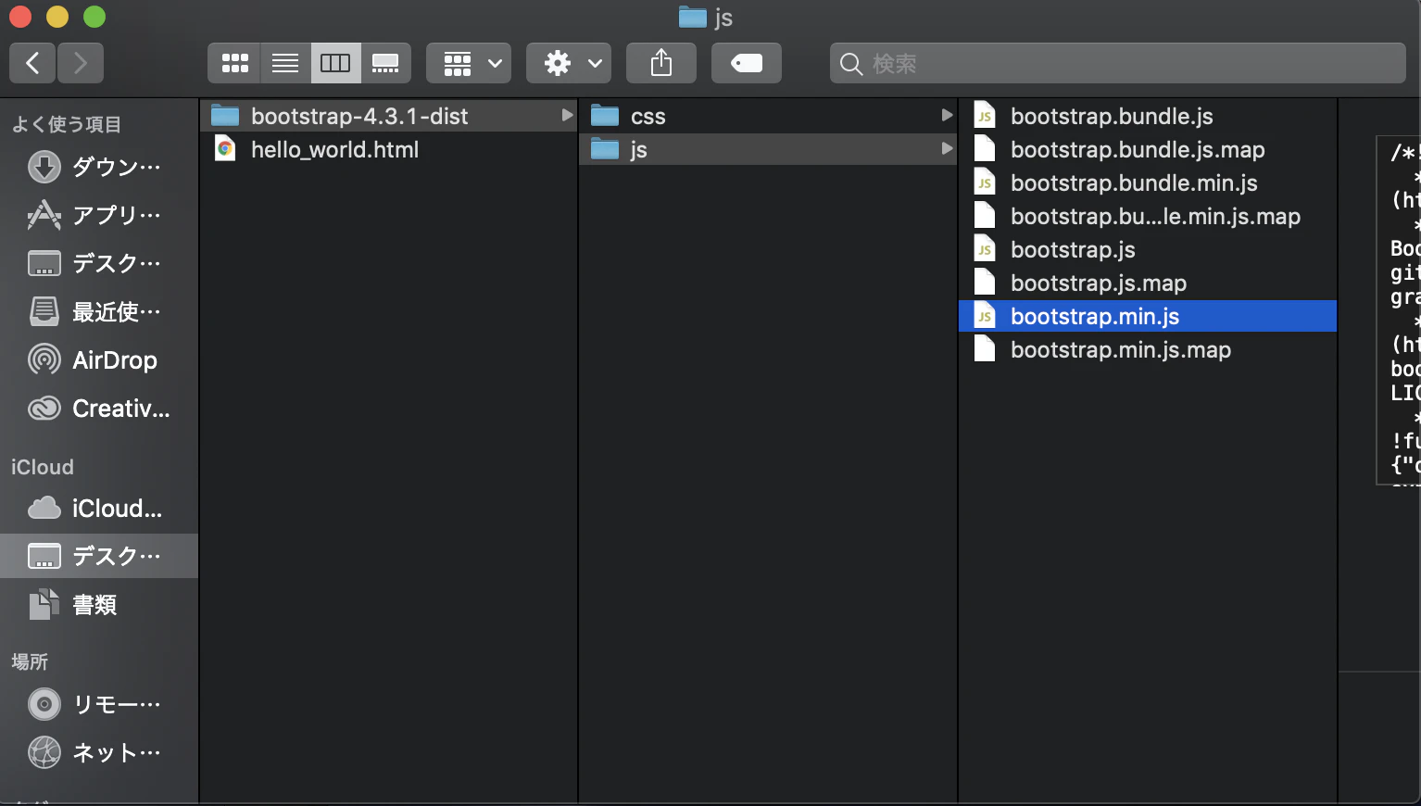Switch to list view
Screen dimensions: 1421x806
[285, 63]
